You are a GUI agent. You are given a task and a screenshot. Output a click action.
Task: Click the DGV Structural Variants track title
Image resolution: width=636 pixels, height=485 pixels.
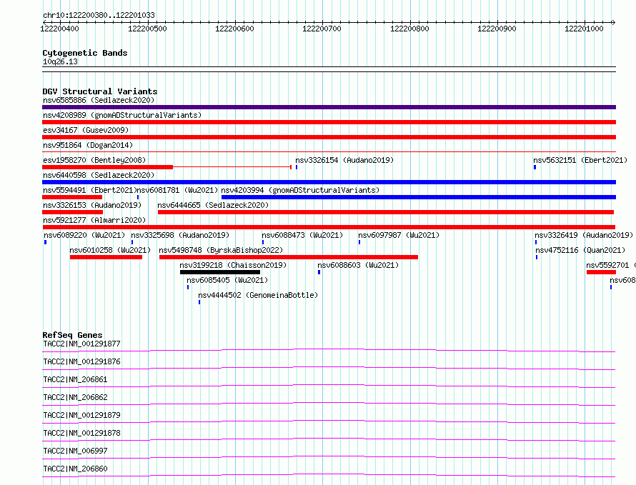pos(100,91)
